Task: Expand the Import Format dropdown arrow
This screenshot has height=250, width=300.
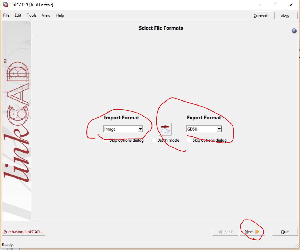Action: 140,129
